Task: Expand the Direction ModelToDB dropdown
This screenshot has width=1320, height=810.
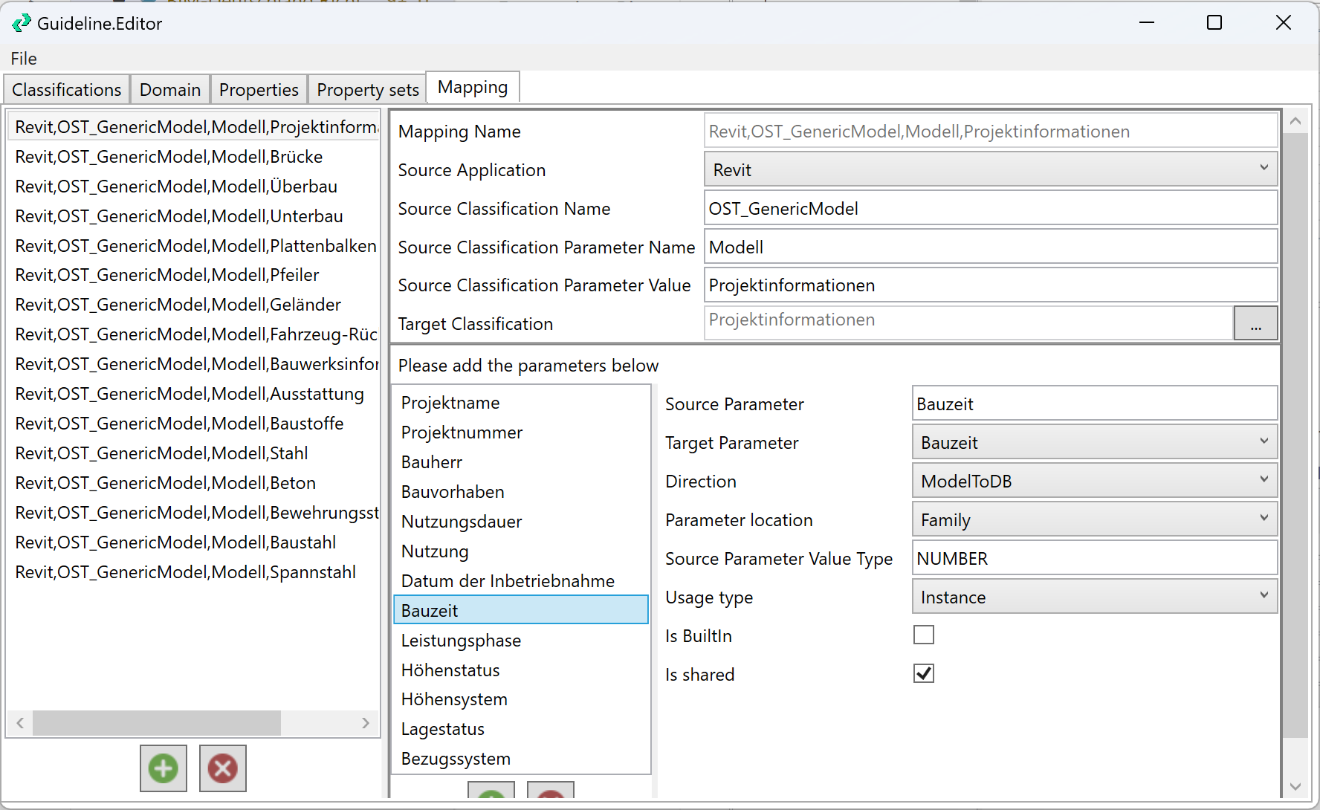Action: point(1094,482)
